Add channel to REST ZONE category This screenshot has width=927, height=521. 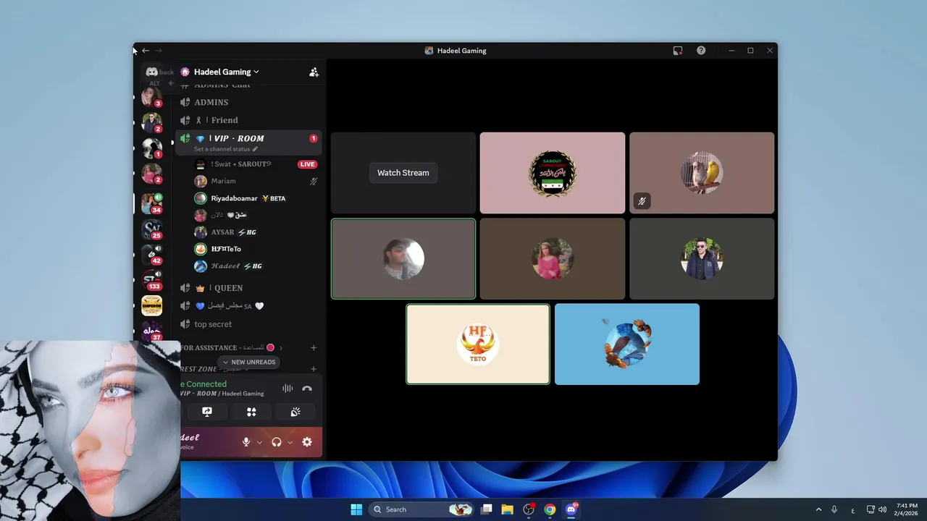(x=314, y=369)
